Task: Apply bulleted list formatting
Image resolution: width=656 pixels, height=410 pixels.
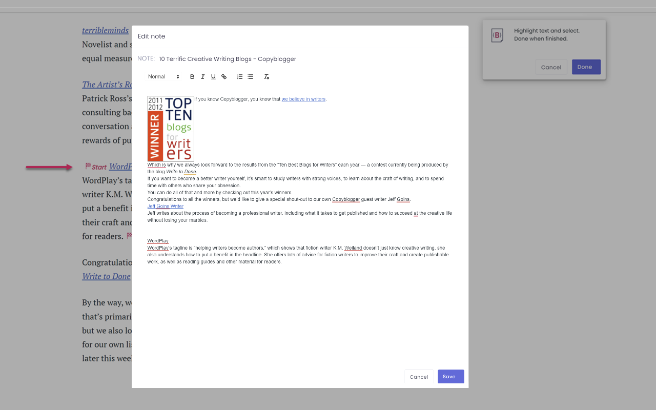Action: click(x=250, y=77)
